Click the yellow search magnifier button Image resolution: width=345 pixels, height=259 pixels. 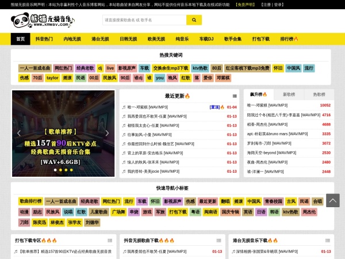pos(194,20)
